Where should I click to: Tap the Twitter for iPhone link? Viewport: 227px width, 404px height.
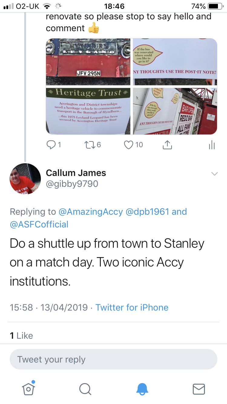[132, 308]
